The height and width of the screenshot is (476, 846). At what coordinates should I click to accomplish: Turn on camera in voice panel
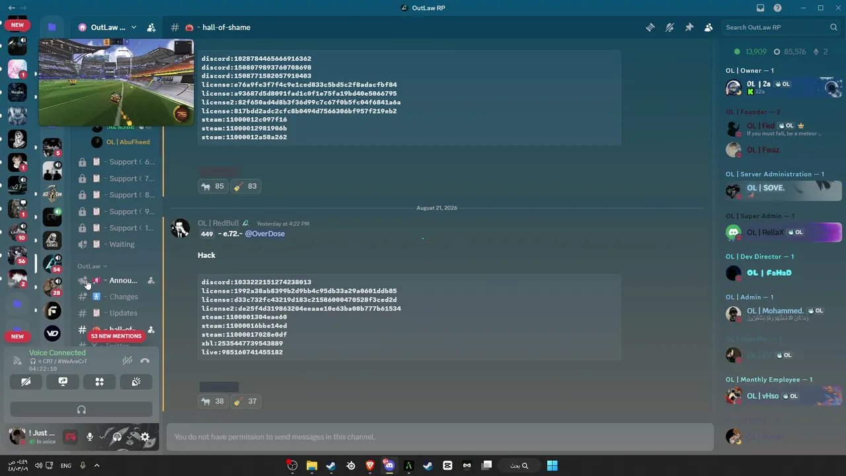point(26,381)
